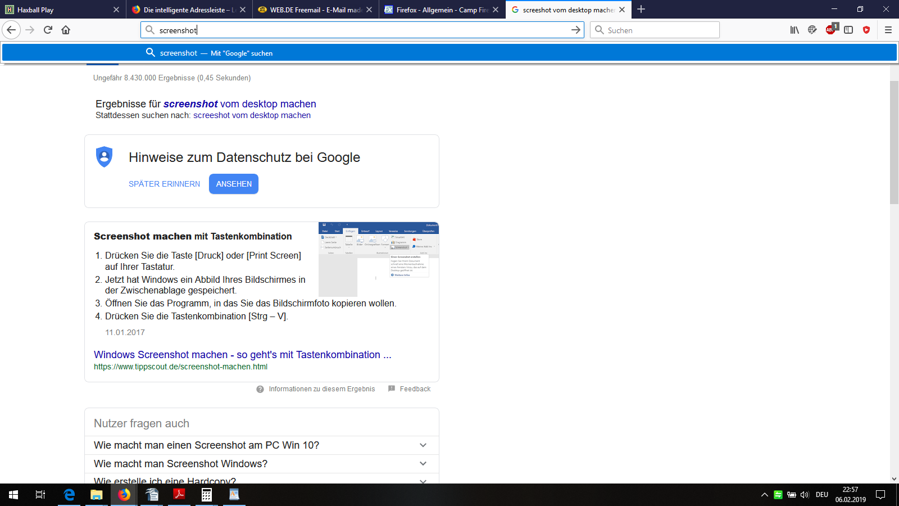The image size is (899, 506).
Task: Click the red shield play extension icon
Action: [x=866, y=30]
